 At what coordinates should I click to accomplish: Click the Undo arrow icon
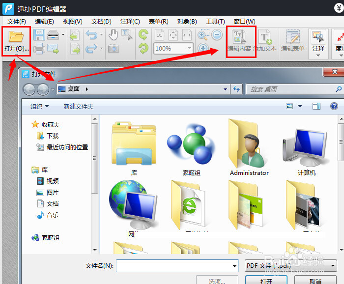(x=91, y=35)
